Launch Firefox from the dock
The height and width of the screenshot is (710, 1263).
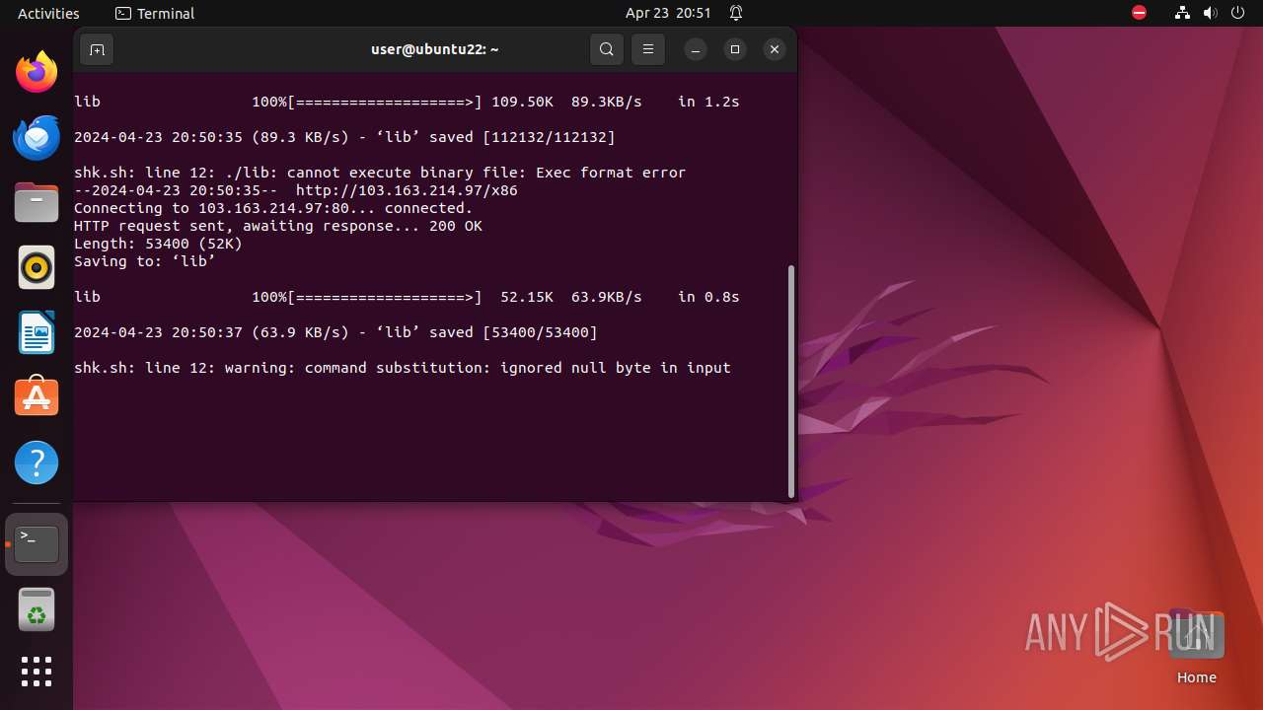tap(37, 72)
